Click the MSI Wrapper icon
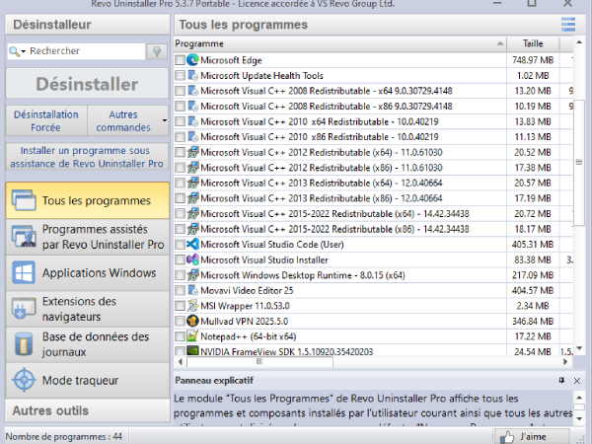Screen dimensions: 592x444 point(192,306)
